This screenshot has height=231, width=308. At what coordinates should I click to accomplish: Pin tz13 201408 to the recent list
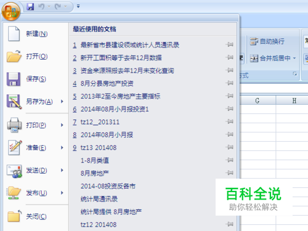(230, 147)
